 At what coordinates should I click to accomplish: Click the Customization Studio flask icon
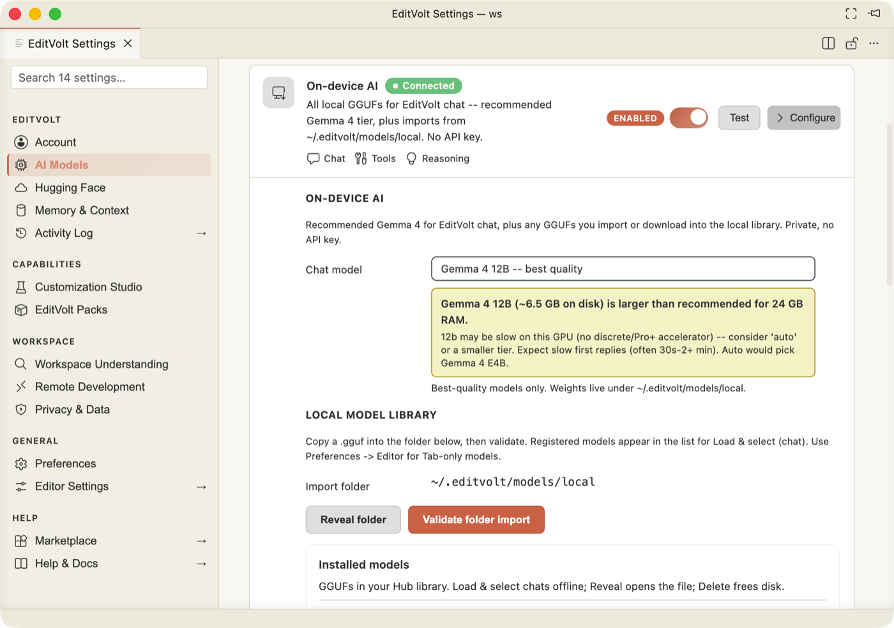[21, 287]
